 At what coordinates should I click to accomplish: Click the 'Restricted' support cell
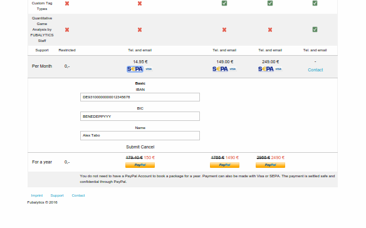[x=67, y=50]
